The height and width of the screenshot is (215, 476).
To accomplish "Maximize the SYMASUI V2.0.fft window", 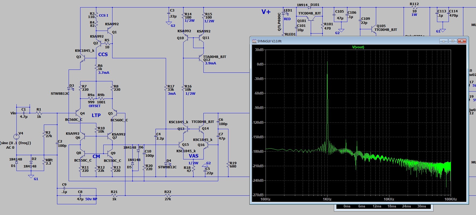I will point(453,41).
